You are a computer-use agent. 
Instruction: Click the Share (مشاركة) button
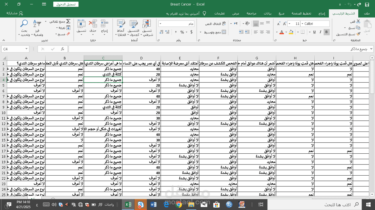pyautogui.click(x=15, y=13)
